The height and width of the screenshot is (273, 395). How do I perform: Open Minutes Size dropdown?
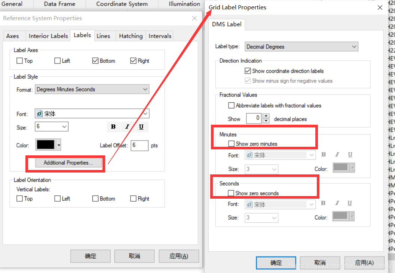click(x=261, y=169)
